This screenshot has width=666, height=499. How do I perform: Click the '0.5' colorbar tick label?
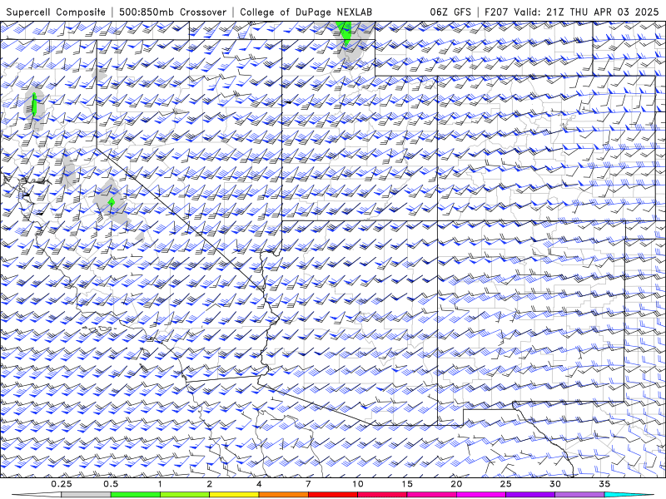tap(111, 484)
